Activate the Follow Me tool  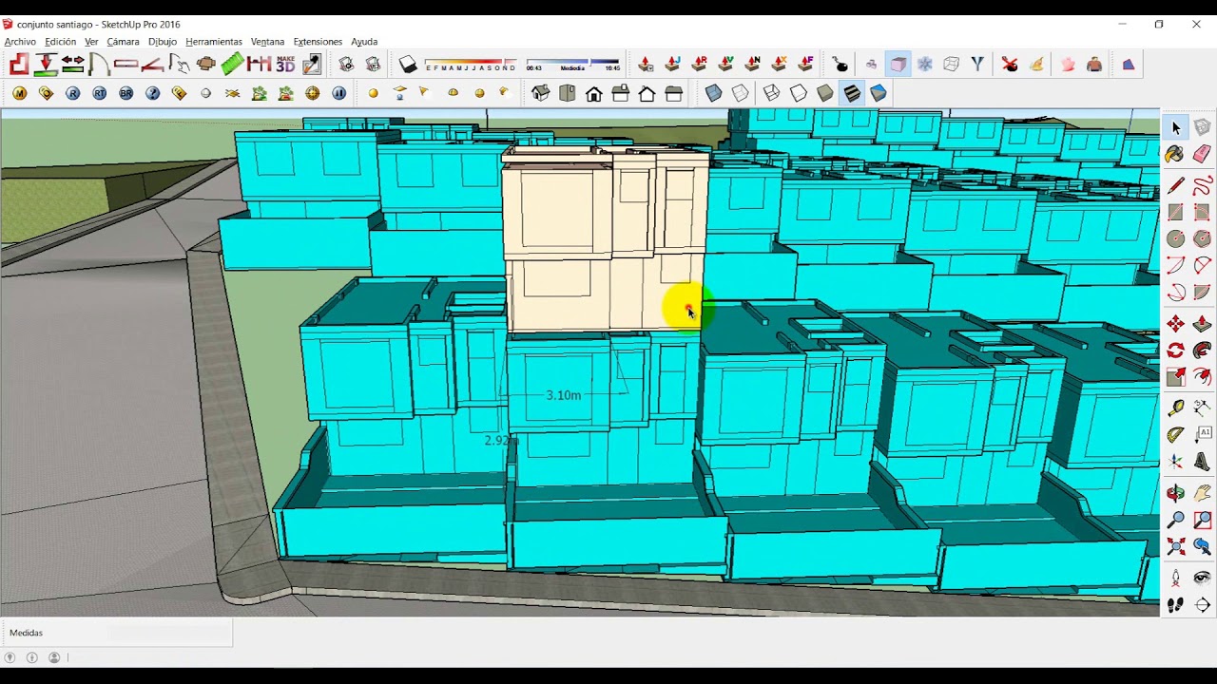1203,351
